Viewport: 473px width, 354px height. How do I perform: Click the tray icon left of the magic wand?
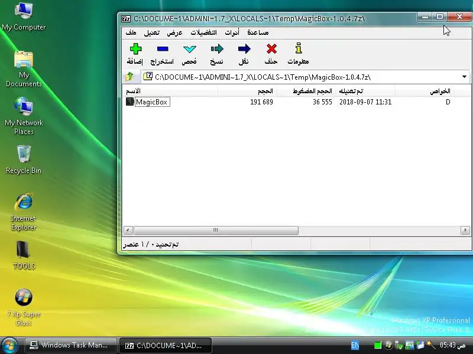420,345
